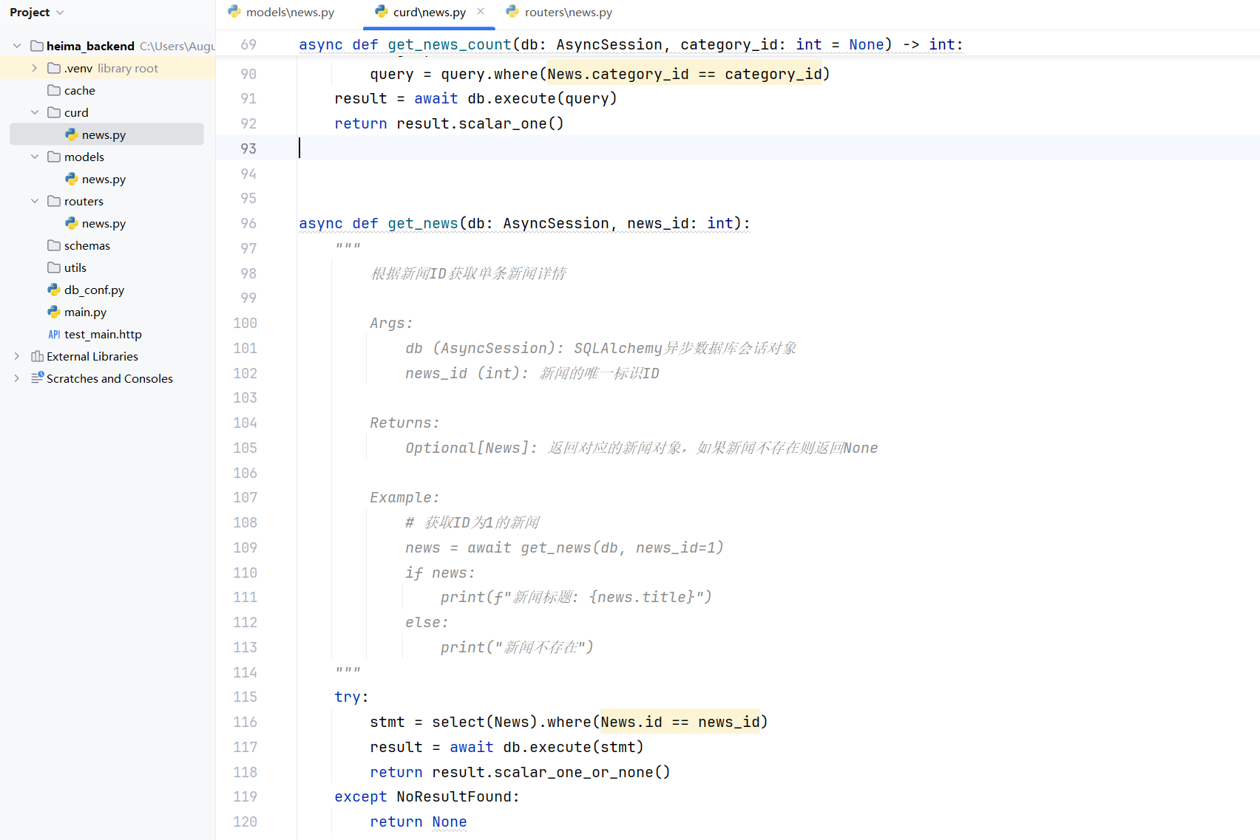Click line number 96 in the gutter
The image size is (1260, 840).
(248, 223)
